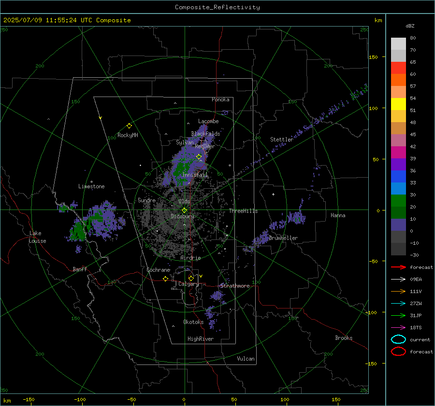Select the dark gray swatch above -30

click(398, 249)
